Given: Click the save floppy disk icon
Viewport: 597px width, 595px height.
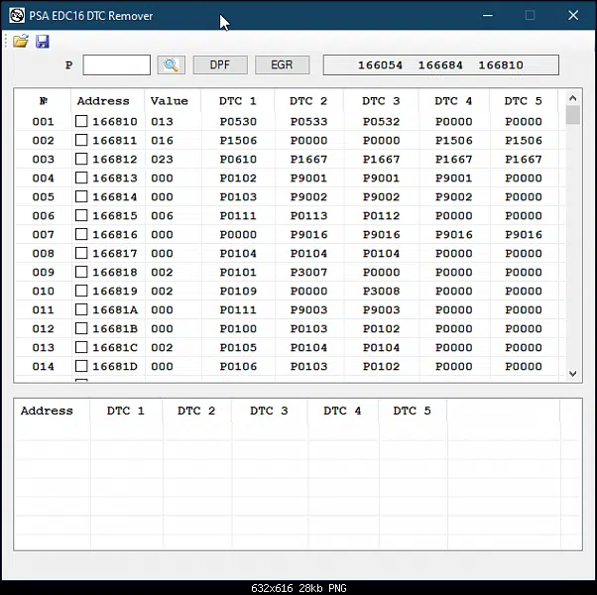Looking at the screenshot, I should pyautogui.click(x=43, y=42).
